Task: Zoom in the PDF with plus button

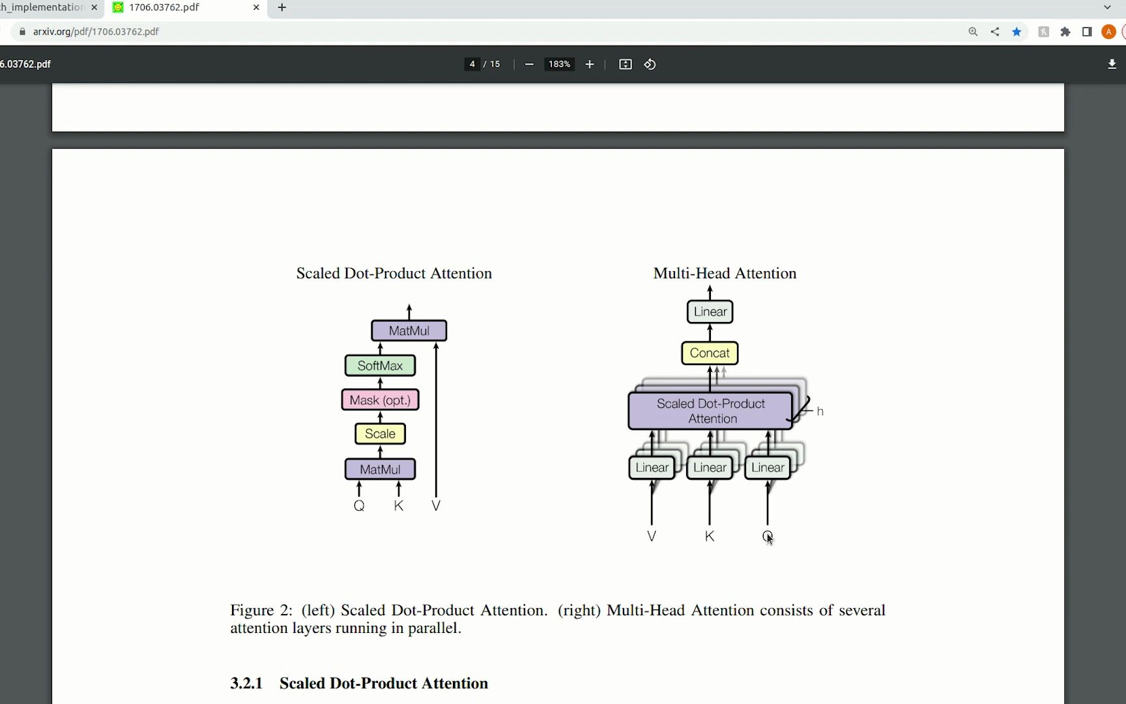Action: [590, 64]
